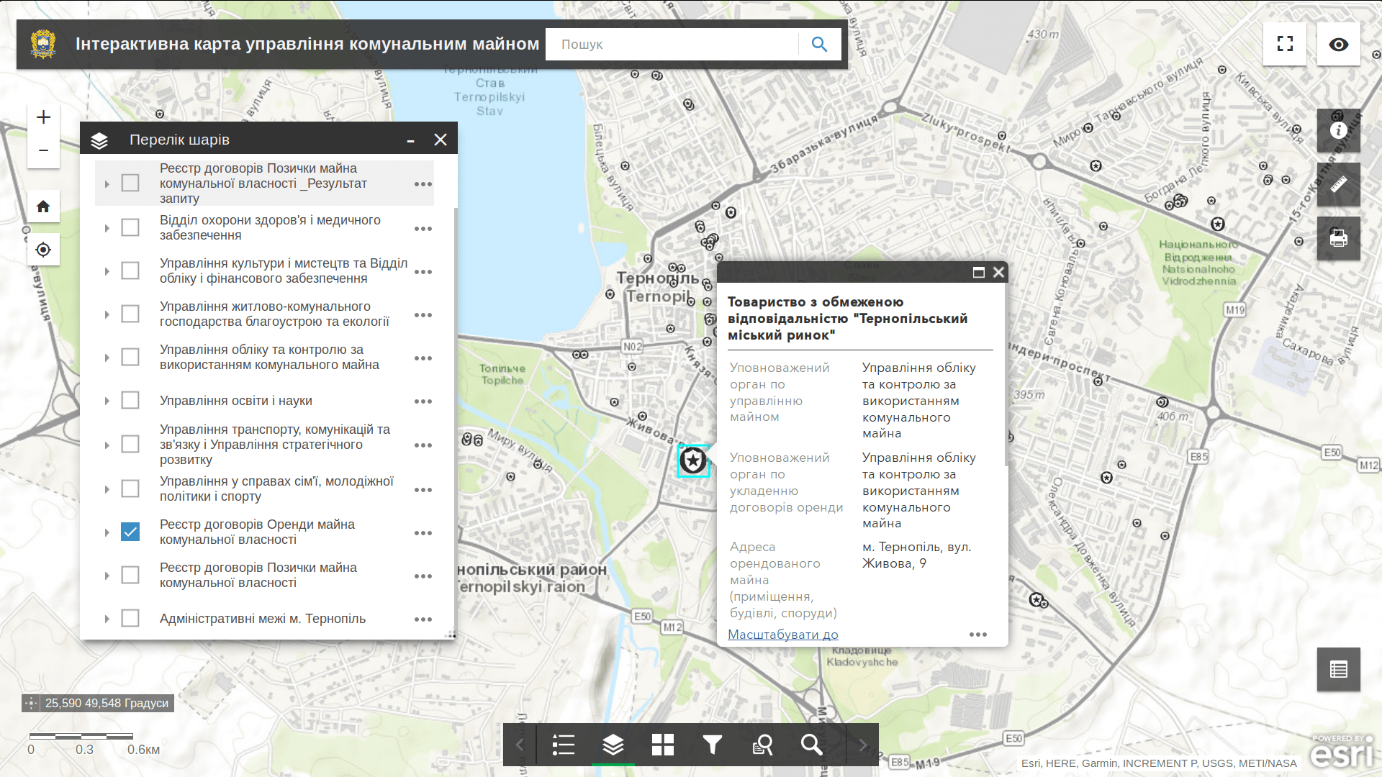Switch to the Layer List tab in bottom toolbar

coord(613,745)
